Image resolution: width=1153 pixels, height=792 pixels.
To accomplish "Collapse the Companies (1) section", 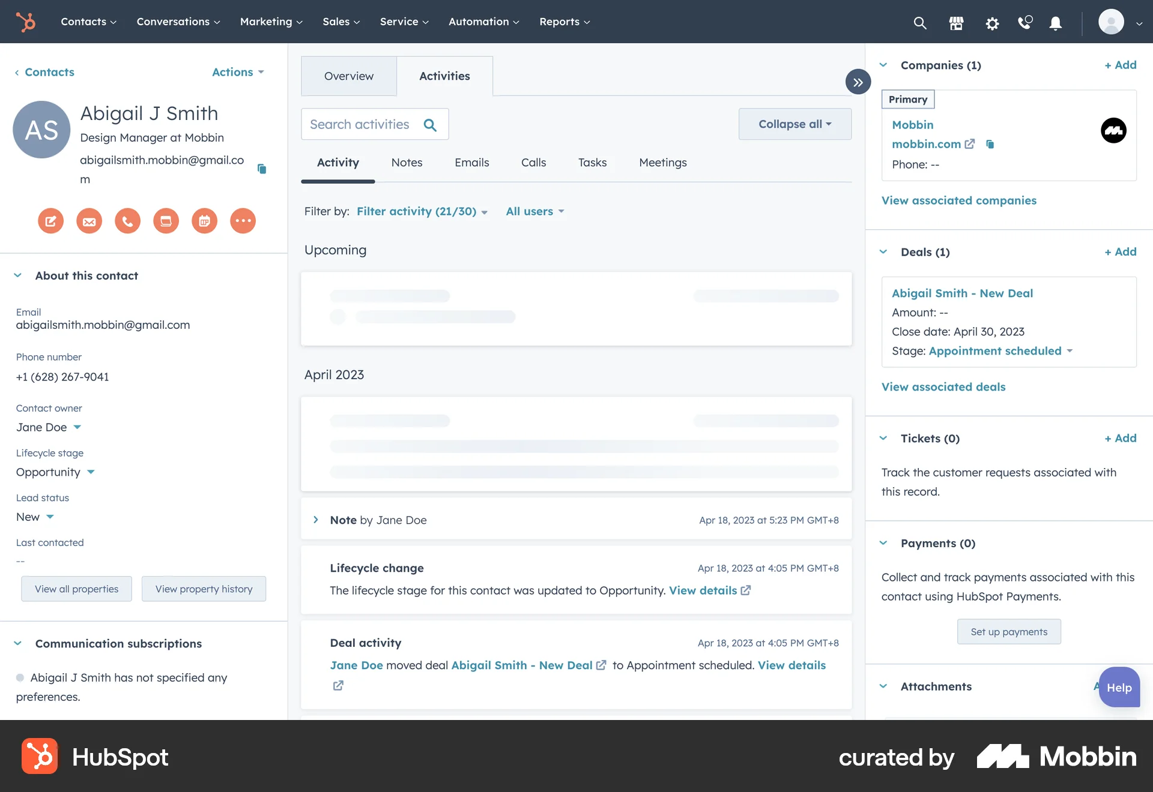I will pyautogui.click(x=883, y=65).
